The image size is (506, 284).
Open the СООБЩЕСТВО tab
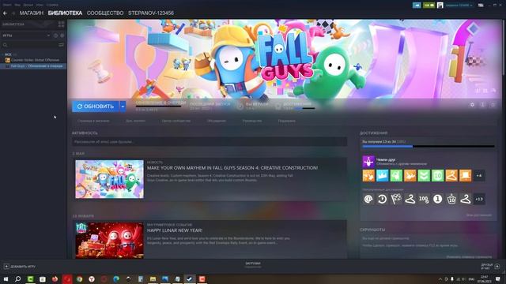point(105,13)
